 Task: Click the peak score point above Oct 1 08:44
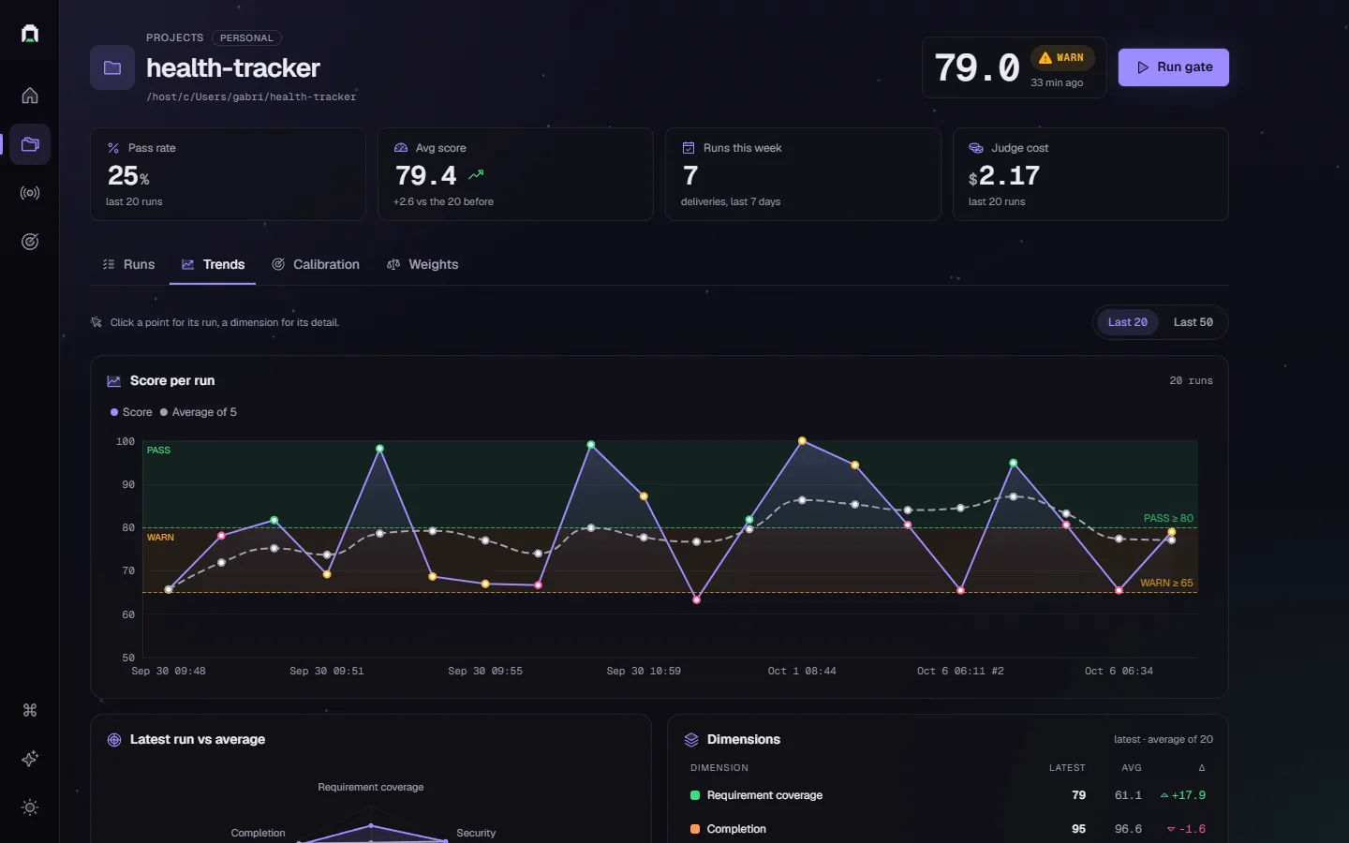pyautogui.click(x=802, y=440)
